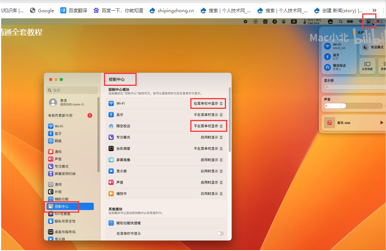Open the 屏幕镜像 启用时显示 dropdown
386x251 pixels.
[211, 160]
